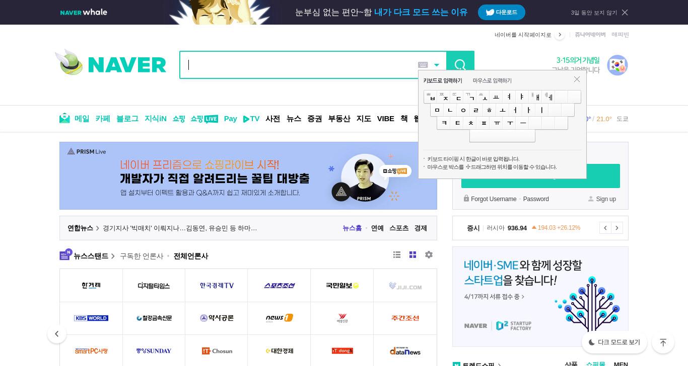Select the '마우스로 입력하기' tab
The width and height of the screenshot is (688, 366).
[492, 80]
